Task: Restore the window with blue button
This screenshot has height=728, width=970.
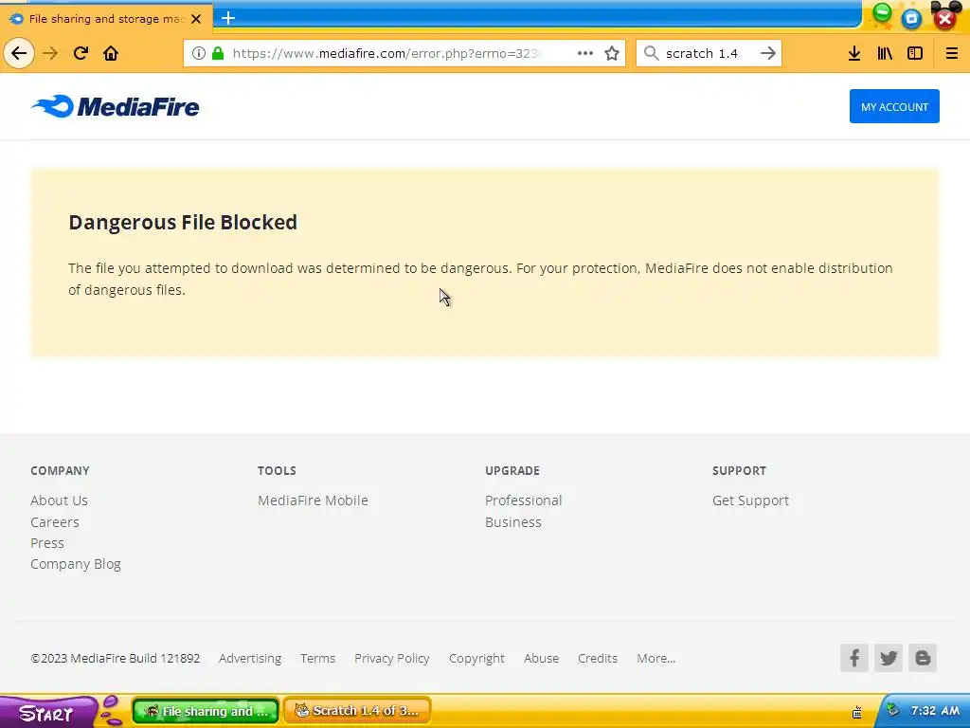Action: click(911, 19)
